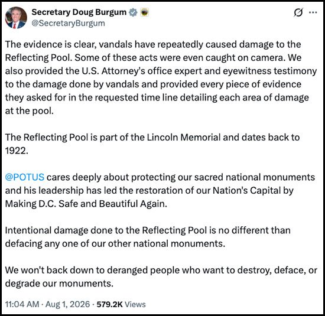Click the 'Intentional damage done' paragraph
This screenshot has height=316, width=325.
pyautogui.click(x=148, y=237)
